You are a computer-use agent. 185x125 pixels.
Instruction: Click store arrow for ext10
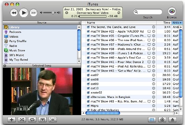pyautogui.click(x=153, y=88)
